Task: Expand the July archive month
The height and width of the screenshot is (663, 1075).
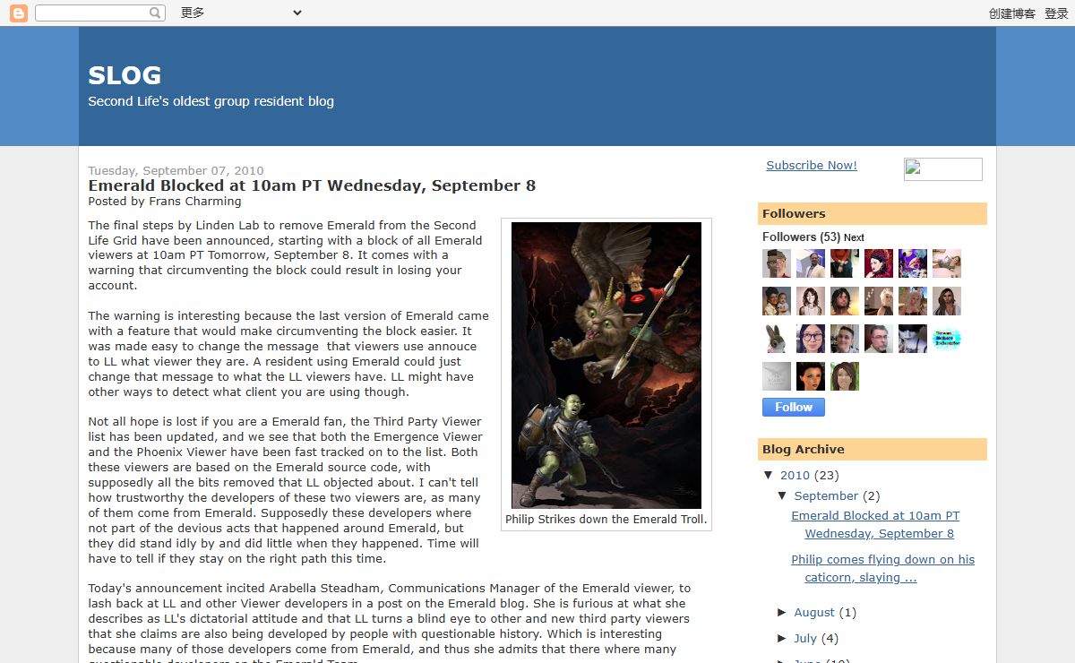Action: point(782,638)
